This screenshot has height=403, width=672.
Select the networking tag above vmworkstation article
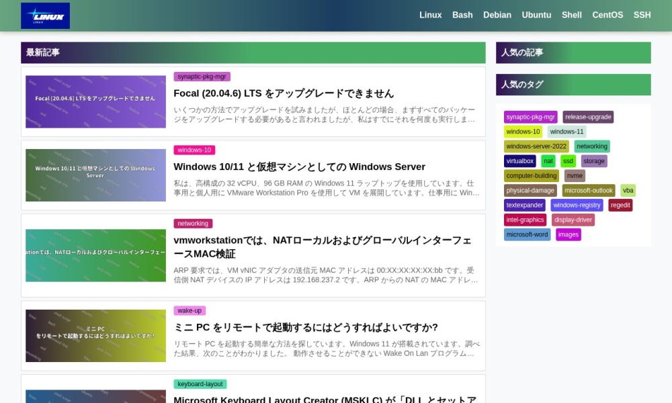[193, 224]
